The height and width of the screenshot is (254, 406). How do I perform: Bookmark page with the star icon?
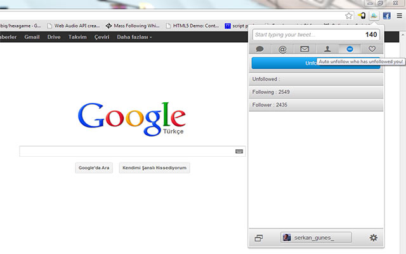coord(349,16)
